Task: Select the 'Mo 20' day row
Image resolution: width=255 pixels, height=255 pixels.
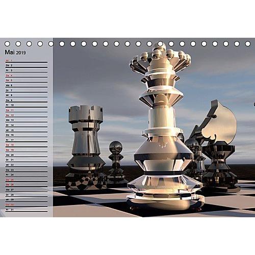Action: [x=27, y=155]
